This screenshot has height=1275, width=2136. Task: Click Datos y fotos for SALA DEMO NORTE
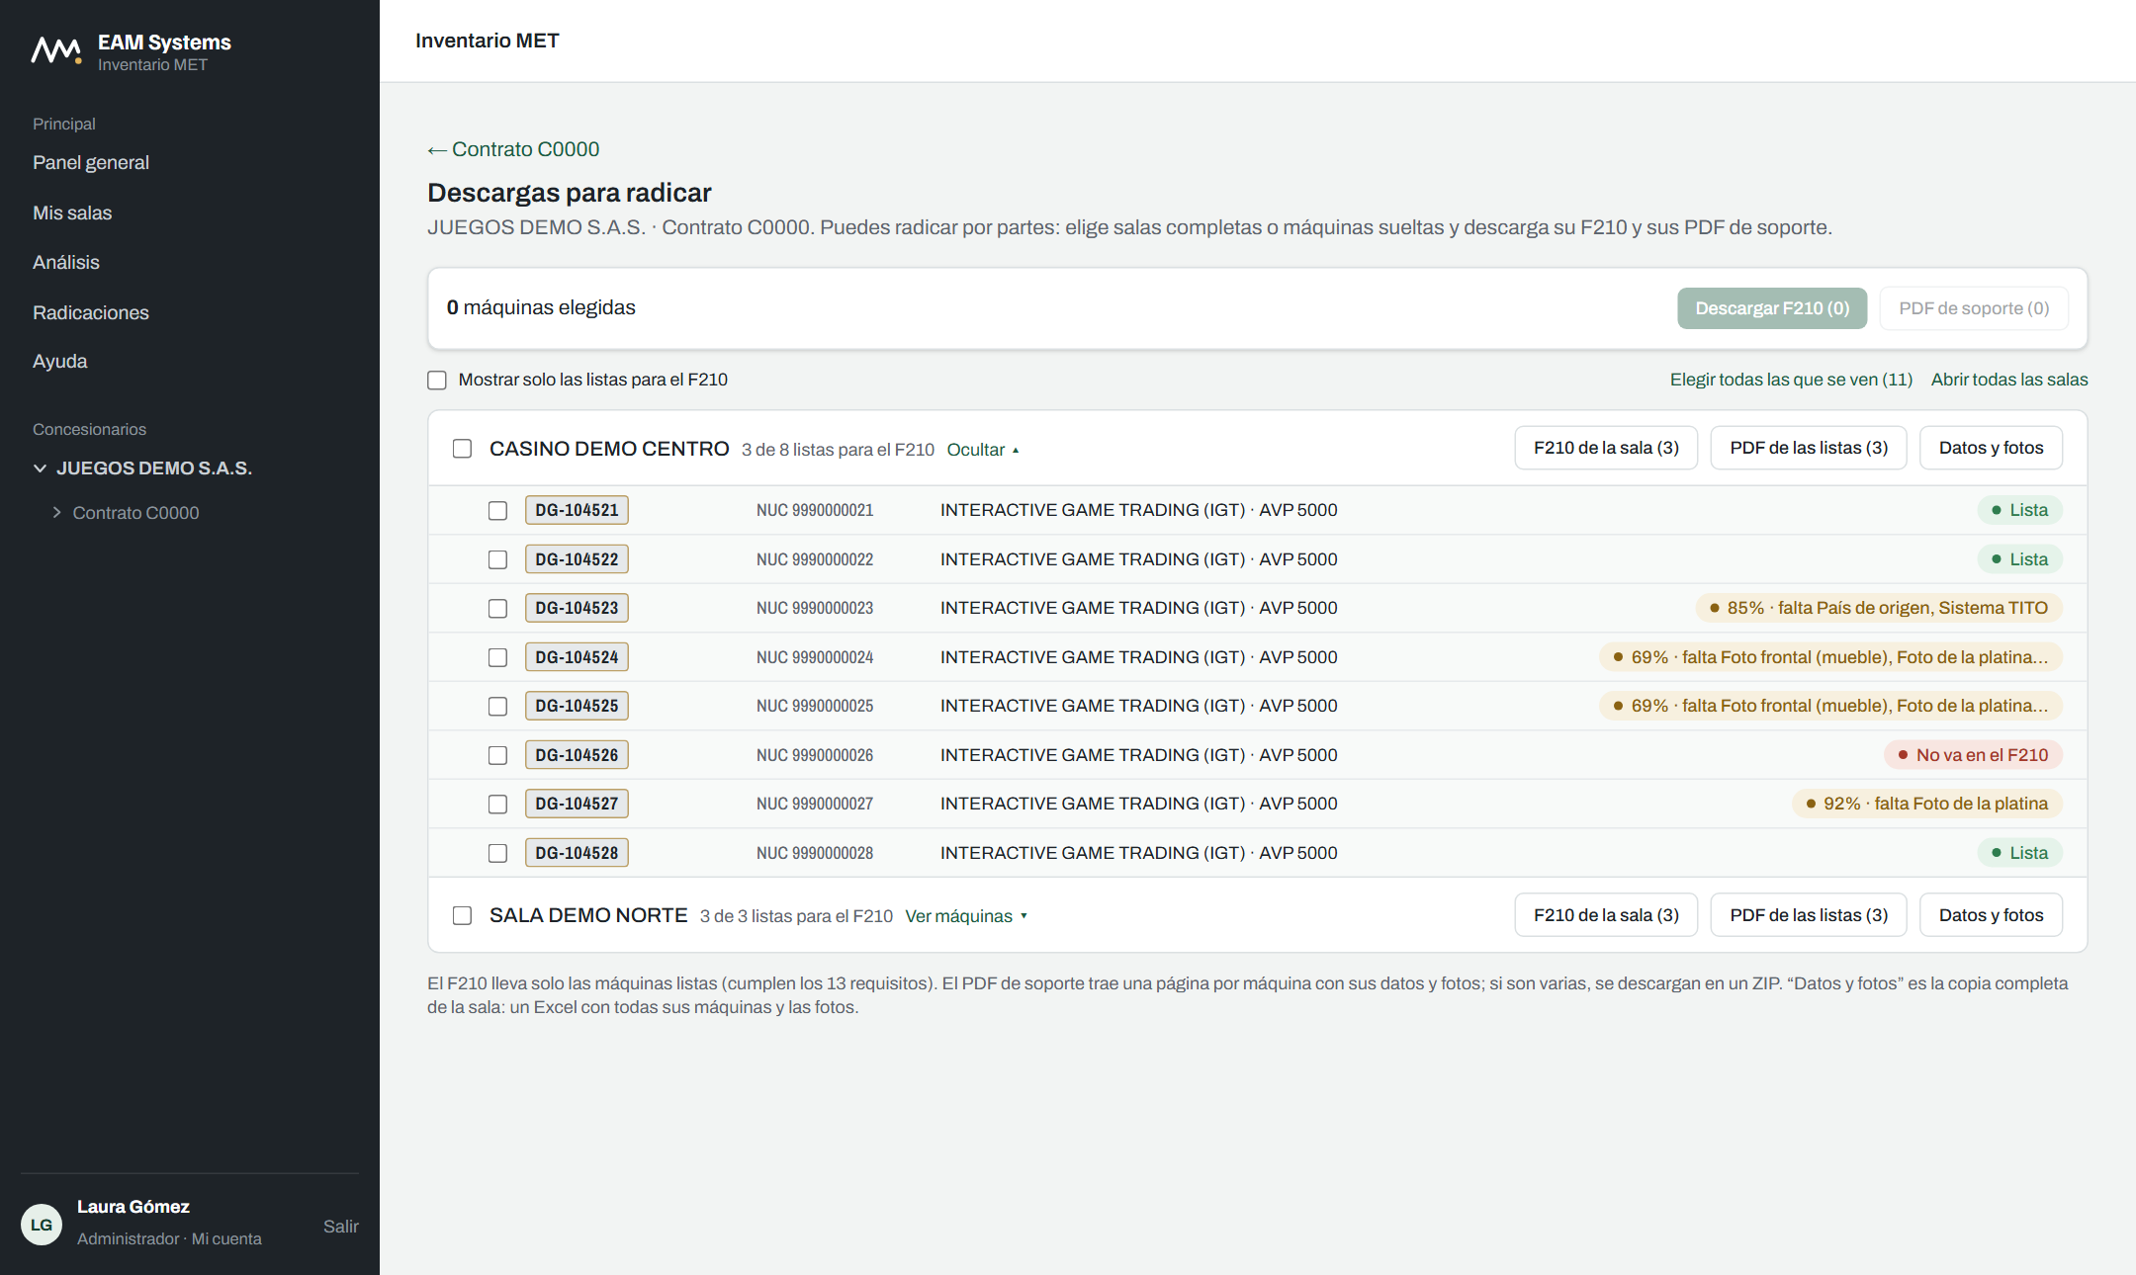tap(1991, 915)
